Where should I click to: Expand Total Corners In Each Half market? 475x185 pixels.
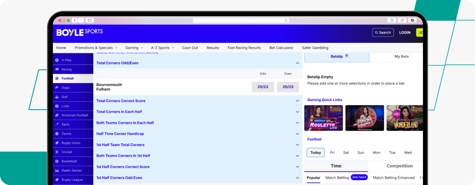(x=297, y=112)
